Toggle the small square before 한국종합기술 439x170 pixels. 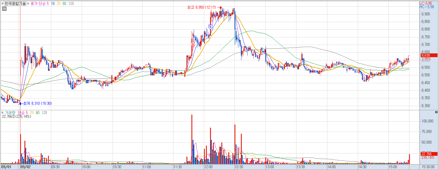pos(2,4)
